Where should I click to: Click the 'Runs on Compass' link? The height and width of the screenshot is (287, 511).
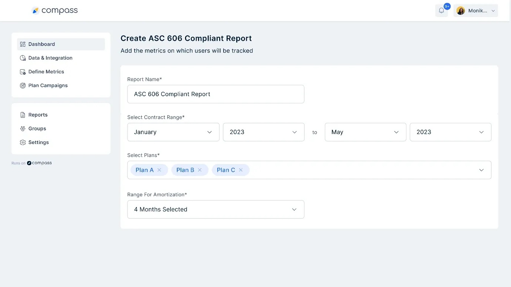point(32,163)
